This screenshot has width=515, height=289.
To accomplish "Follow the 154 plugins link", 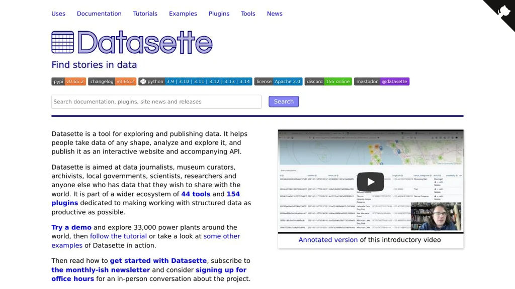I will (x=65, y=203).
